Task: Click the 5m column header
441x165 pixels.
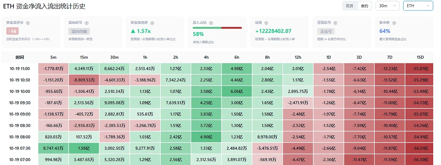Action: [53, 57]
